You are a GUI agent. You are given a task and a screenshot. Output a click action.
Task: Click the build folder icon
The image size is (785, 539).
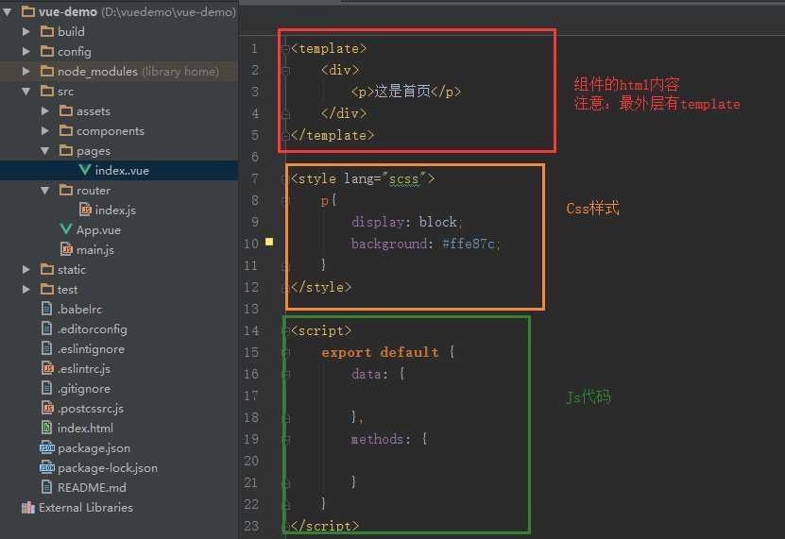pos(47,31)
